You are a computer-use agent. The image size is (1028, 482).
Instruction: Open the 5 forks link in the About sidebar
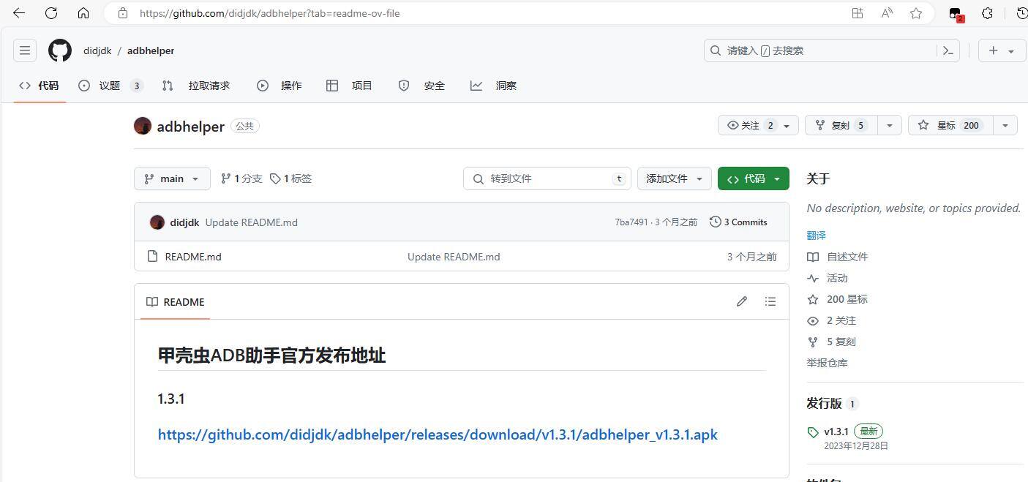(x=831, y=342)
